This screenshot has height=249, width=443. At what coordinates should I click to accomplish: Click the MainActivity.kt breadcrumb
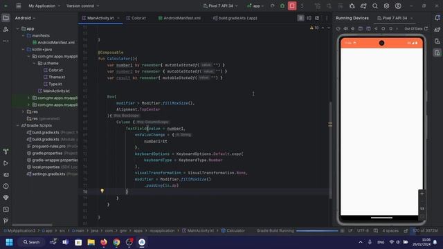coord(198,230)
